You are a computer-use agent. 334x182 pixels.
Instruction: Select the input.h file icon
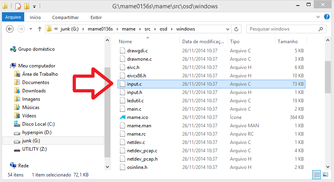[x=122, y=92]
